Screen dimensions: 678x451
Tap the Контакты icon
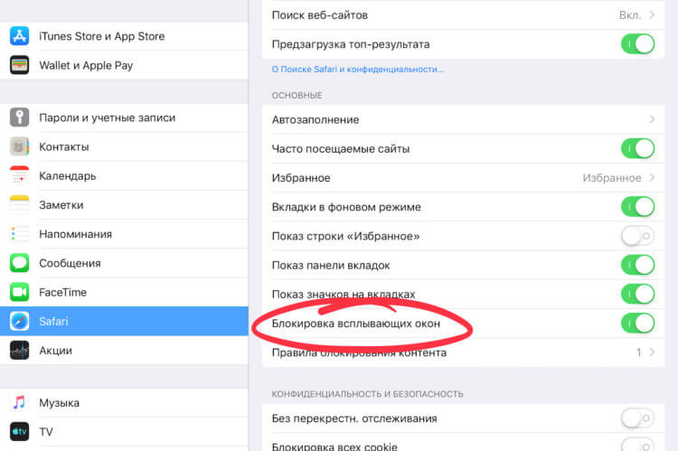click(20, 146)
